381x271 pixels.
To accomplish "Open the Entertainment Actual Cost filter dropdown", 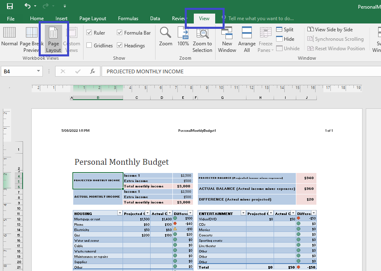I will coord(293,213).
